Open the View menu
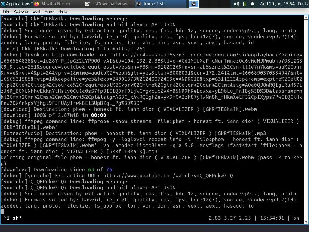The width and height of the screenshot is (309, 232). click(x=49, y=11)
